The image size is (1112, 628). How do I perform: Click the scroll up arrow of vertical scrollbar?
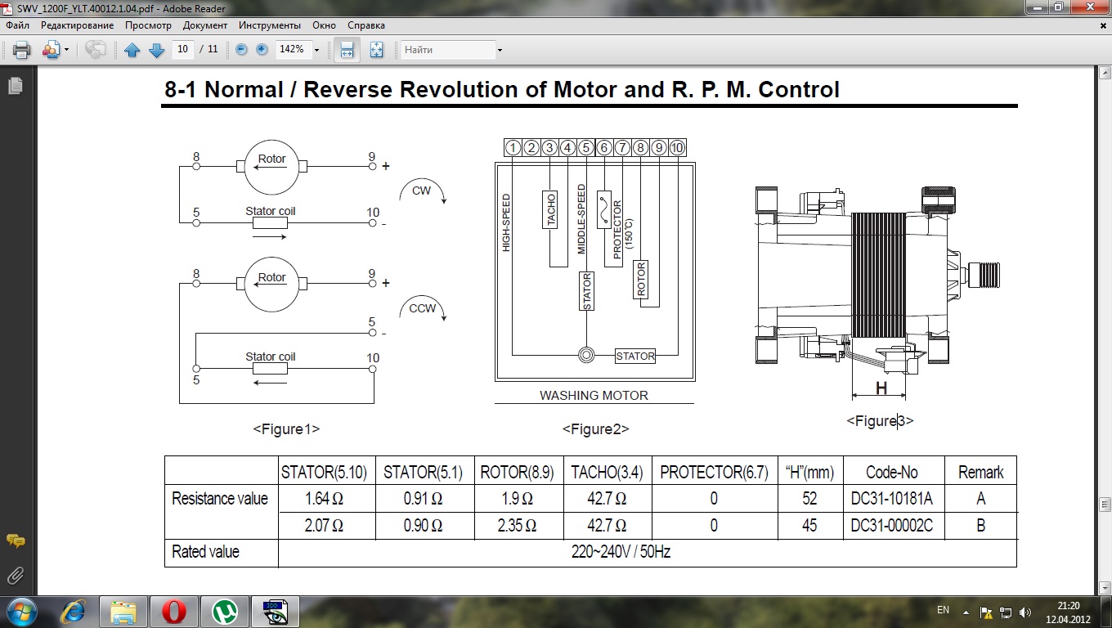point(1105,74)
